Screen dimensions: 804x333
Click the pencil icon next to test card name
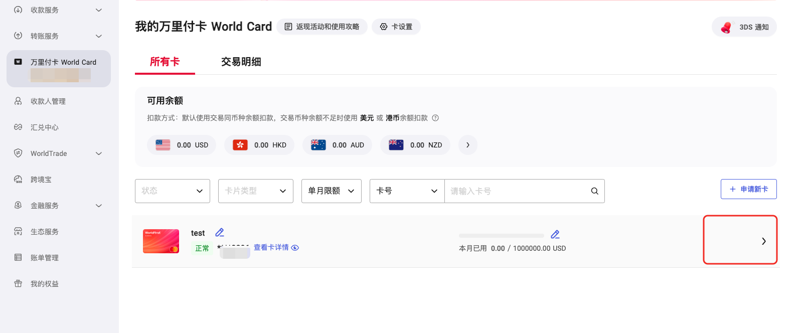[x=220, y=233]
